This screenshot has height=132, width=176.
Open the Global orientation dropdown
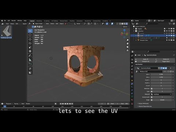coord(78,24)
